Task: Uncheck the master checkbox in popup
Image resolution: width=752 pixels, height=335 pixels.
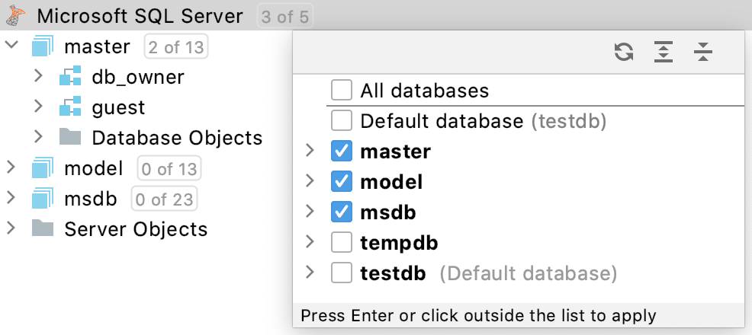Action: 342,152
